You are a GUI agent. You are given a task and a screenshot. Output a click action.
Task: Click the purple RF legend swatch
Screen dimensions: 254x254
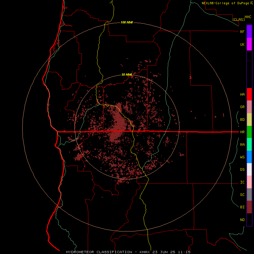pyautogui.click(x=249, y=32)
